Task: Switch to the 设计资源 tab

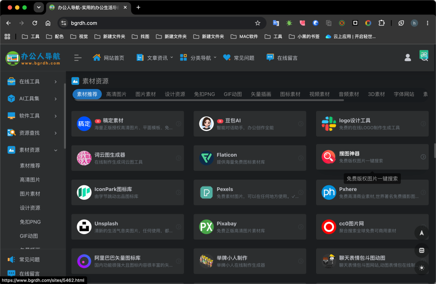Action: pos(175,94)
